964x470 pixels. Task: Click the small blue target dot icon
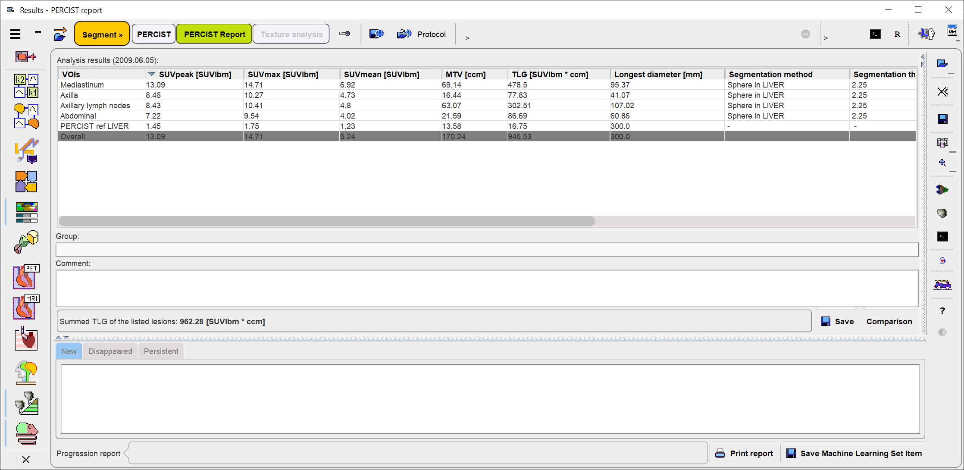[942, 260]
